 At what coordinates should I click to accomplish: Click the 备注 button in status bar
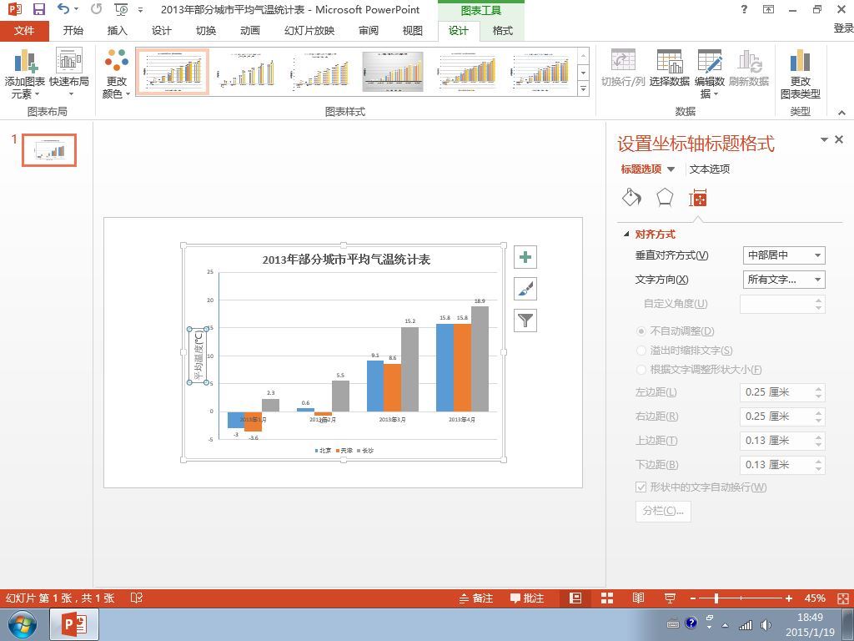point(476,598)
